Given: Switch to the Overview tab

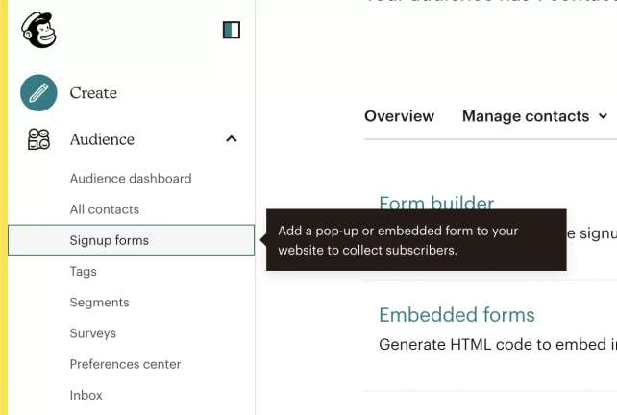Looking at the screenshot, I should (400, 116).
